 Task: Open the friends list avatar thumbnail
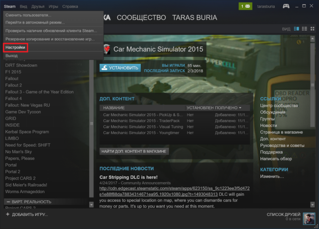[x=309, y=218]
